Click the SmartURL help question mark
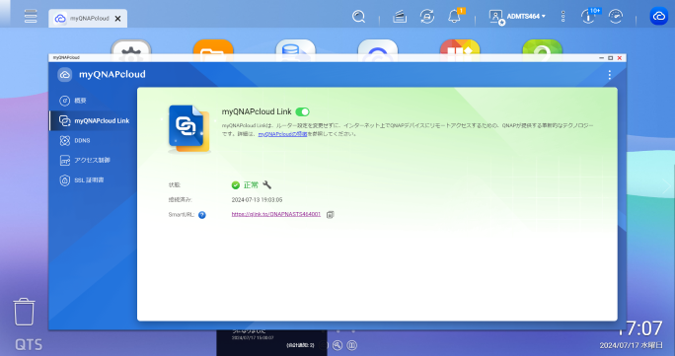 click(x=202, y=215)
